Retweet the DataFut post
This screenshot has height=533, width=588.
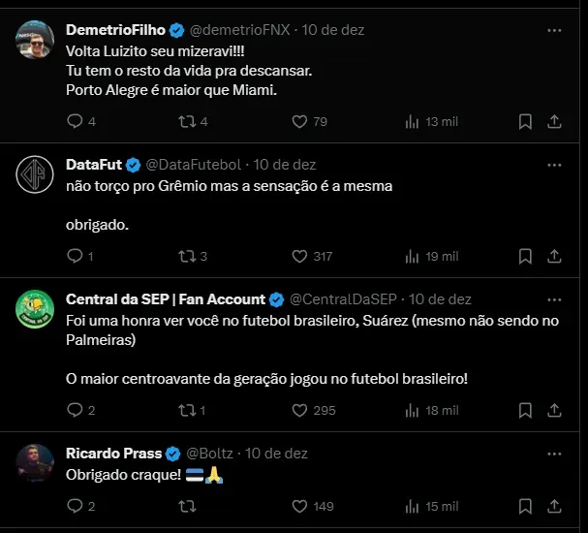pyautogui.click(x=188, y=256)
